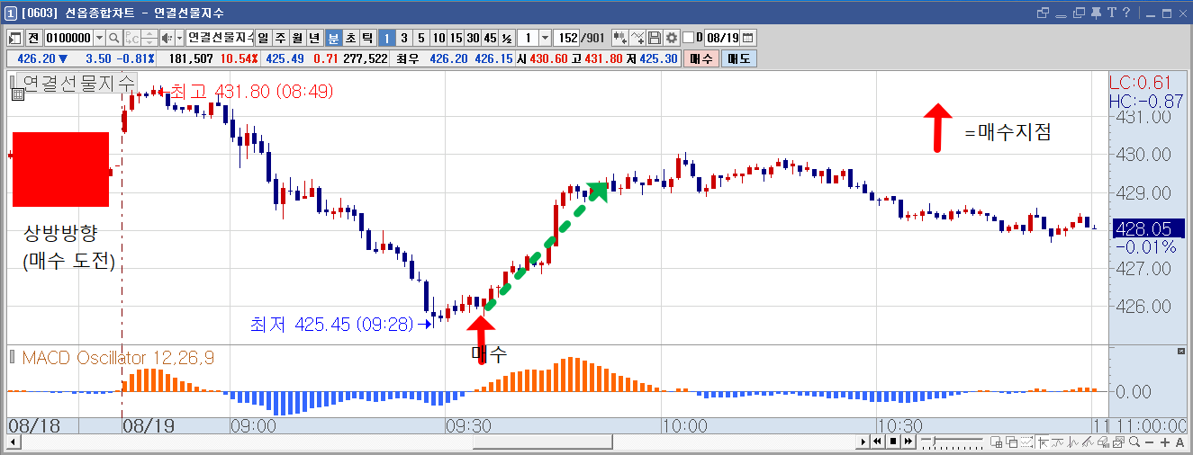Screen dimensions: 1193x455
Task: Click the overlapping windows icon in title bar
Action: coord(1044,13)
